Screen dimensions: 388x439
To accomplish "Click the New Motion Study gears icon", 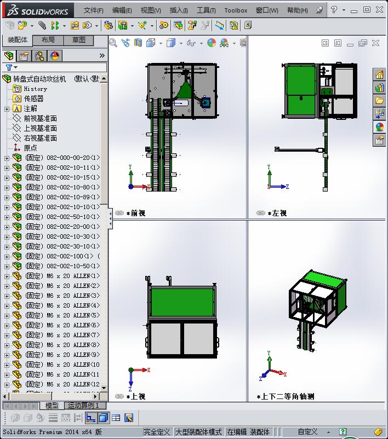I will 164,26.
